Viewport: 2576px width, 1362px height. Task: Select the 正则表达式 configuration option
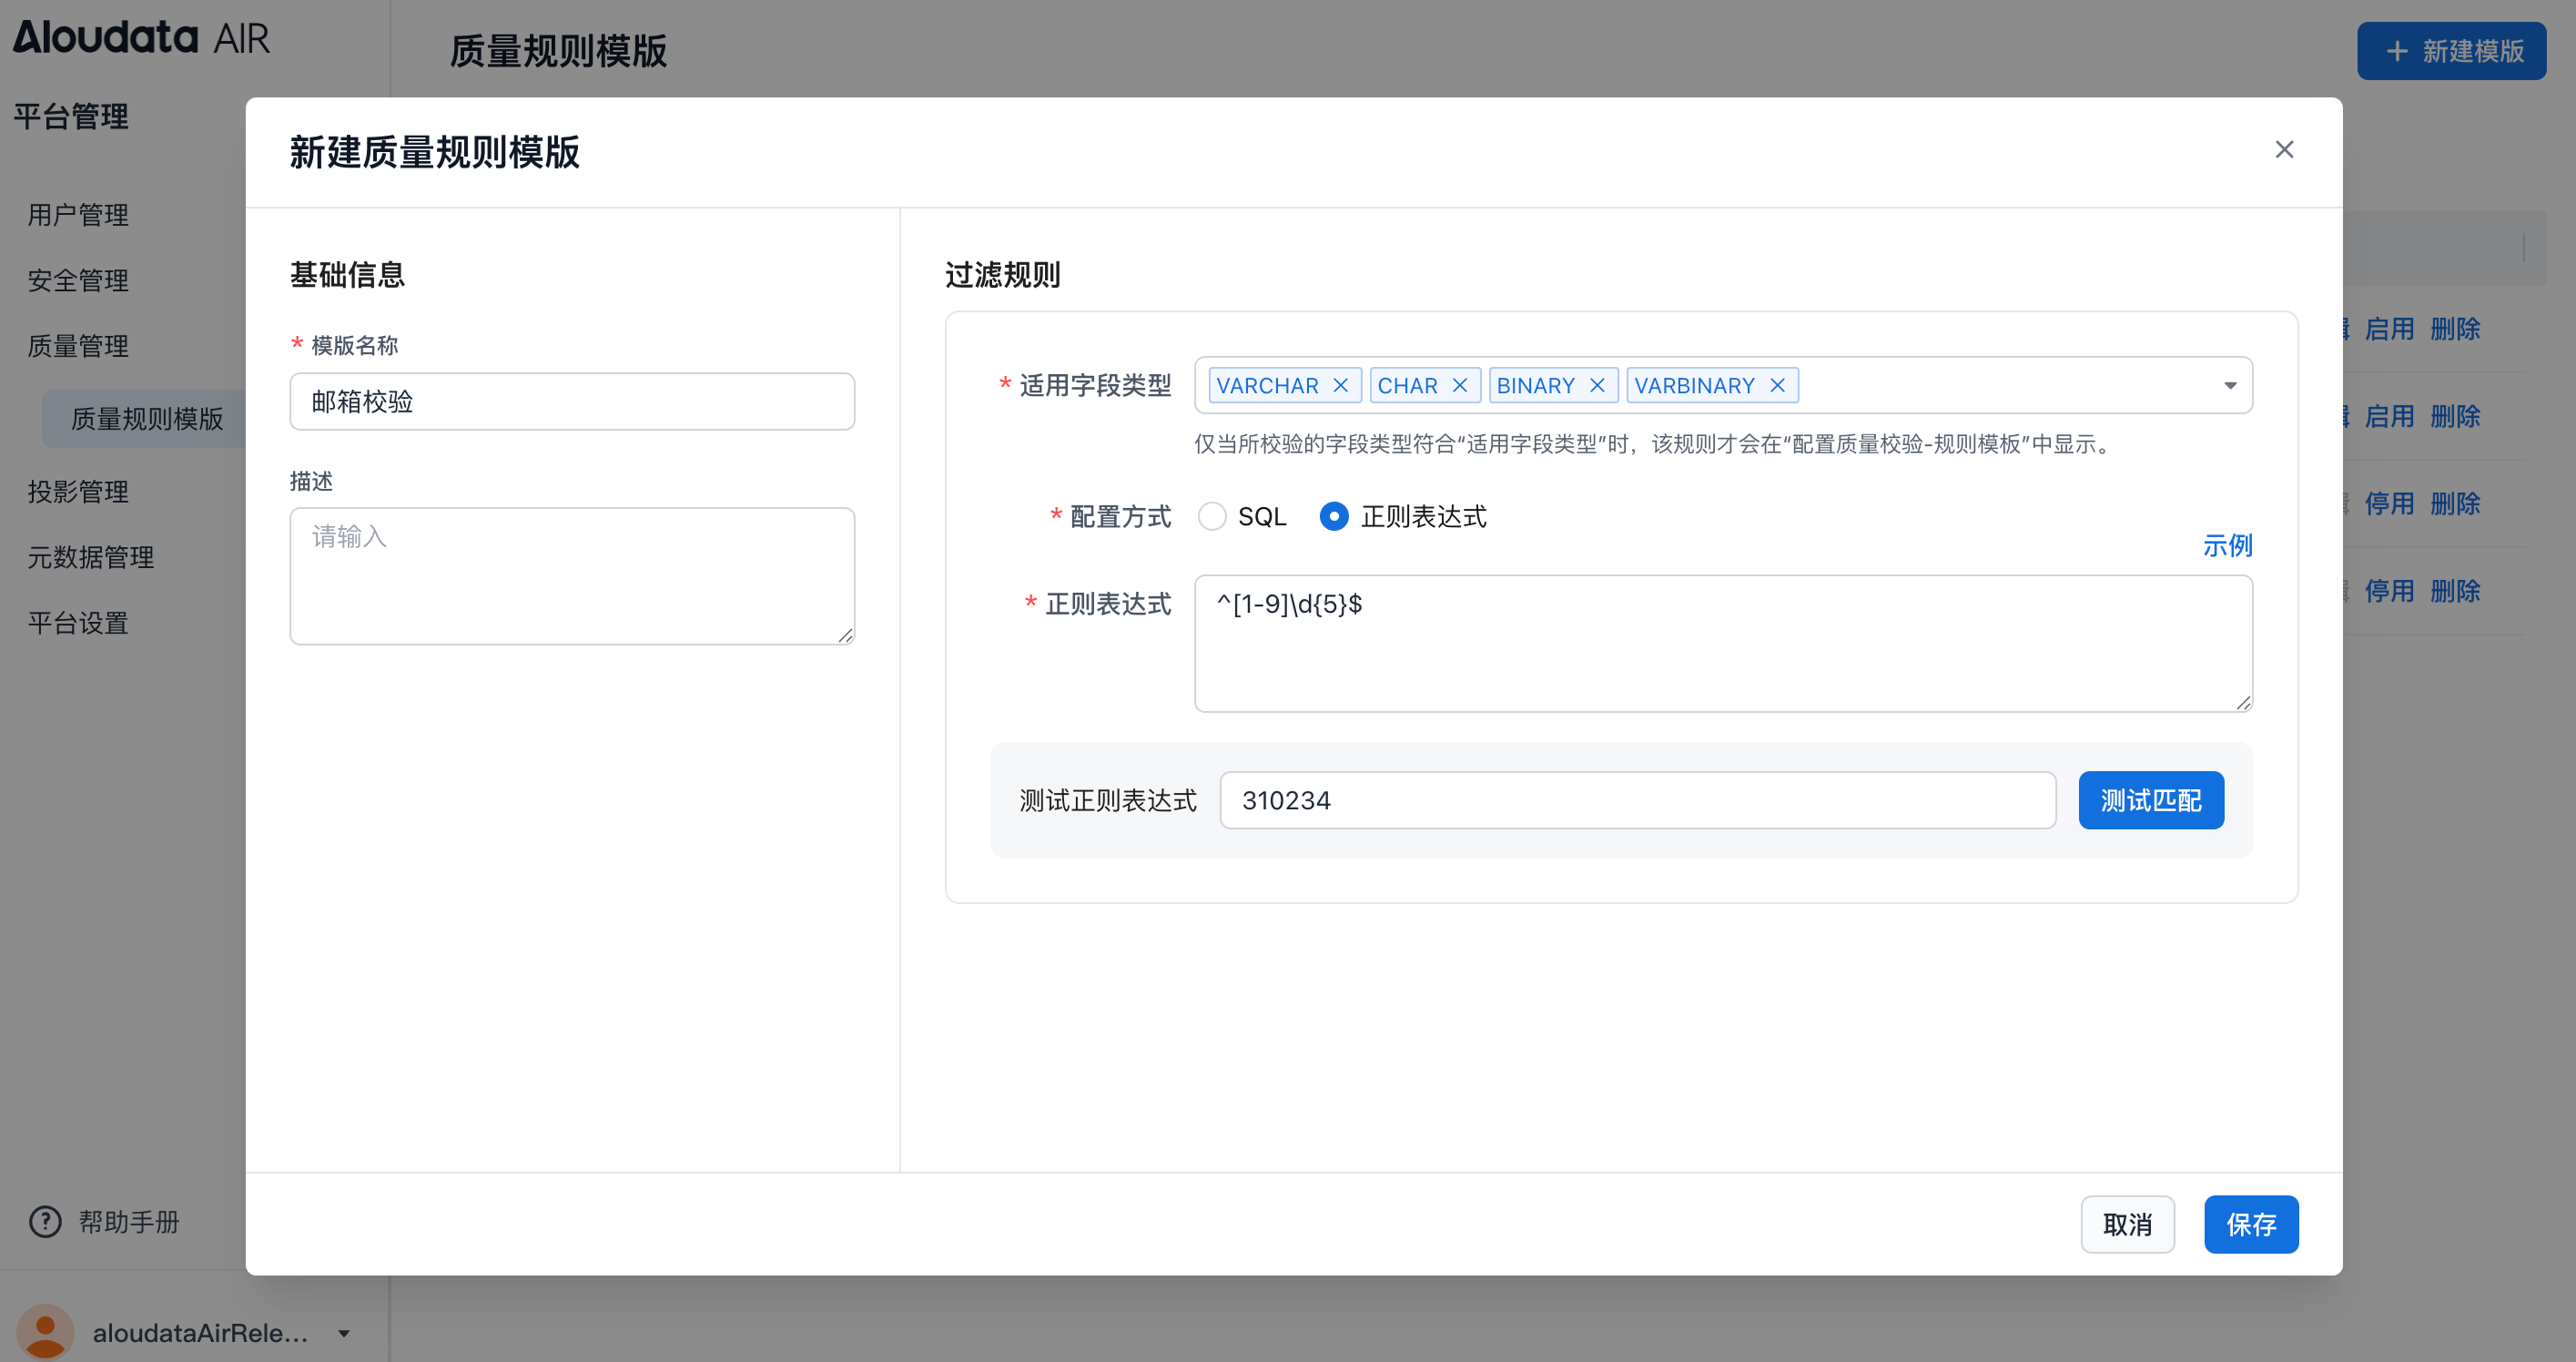pyautogui.click(x=1334, y=516)
